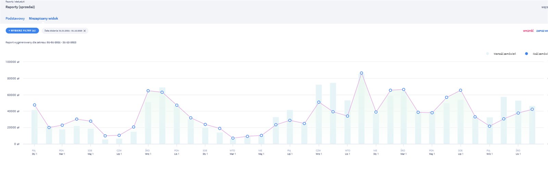Click the PON Maj 1 axis label
Viewport: 548px width, 172px height.
pos(432,152)
